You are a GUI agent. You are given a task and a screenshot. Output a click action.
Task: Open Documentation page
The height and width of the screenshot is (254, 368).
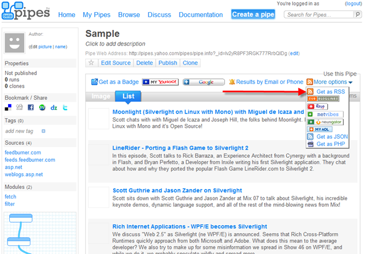201,14
